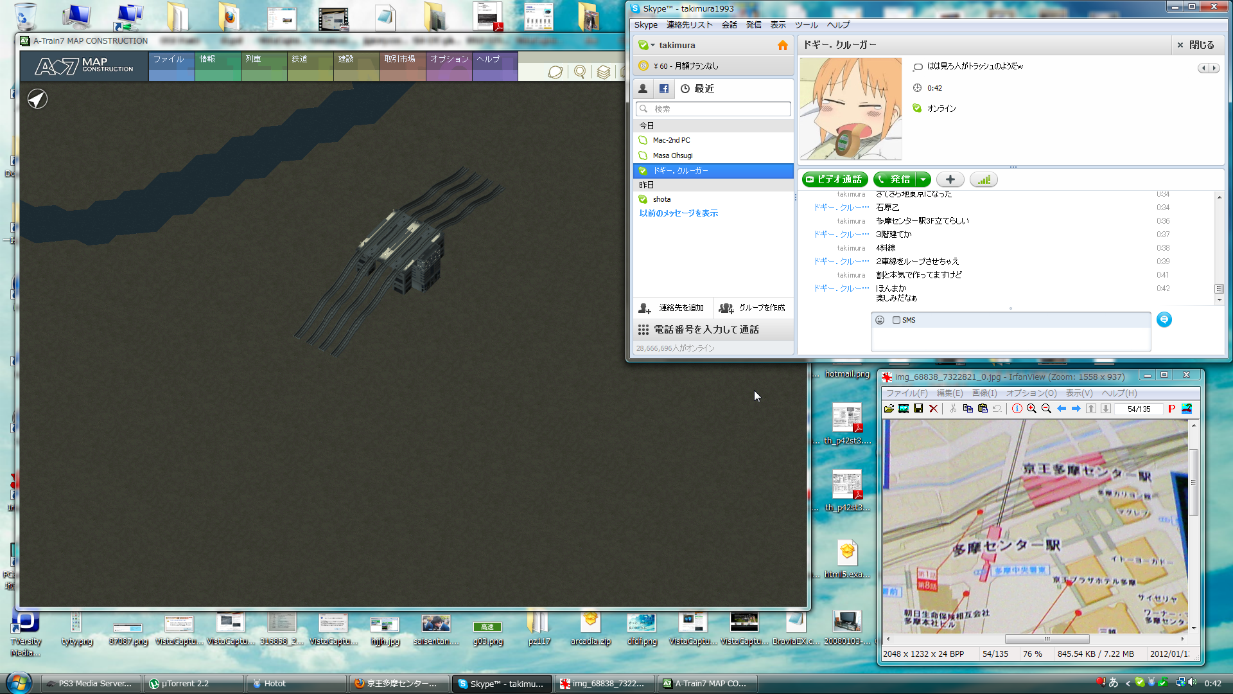Click the 検索 search field in Skype

click(x=713, y=109)
